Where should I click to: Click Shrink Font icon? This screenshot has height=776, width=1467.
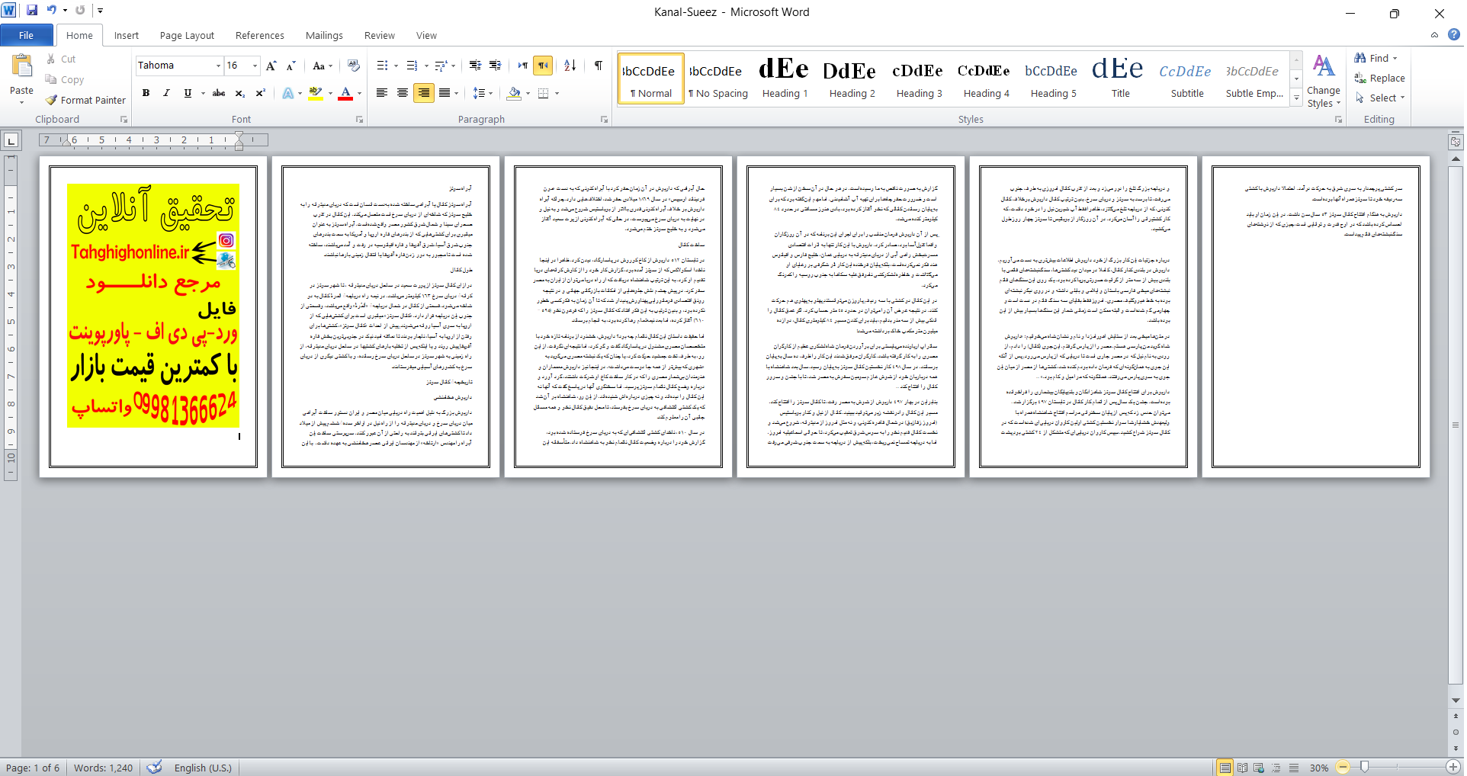(x=291, y=66)
